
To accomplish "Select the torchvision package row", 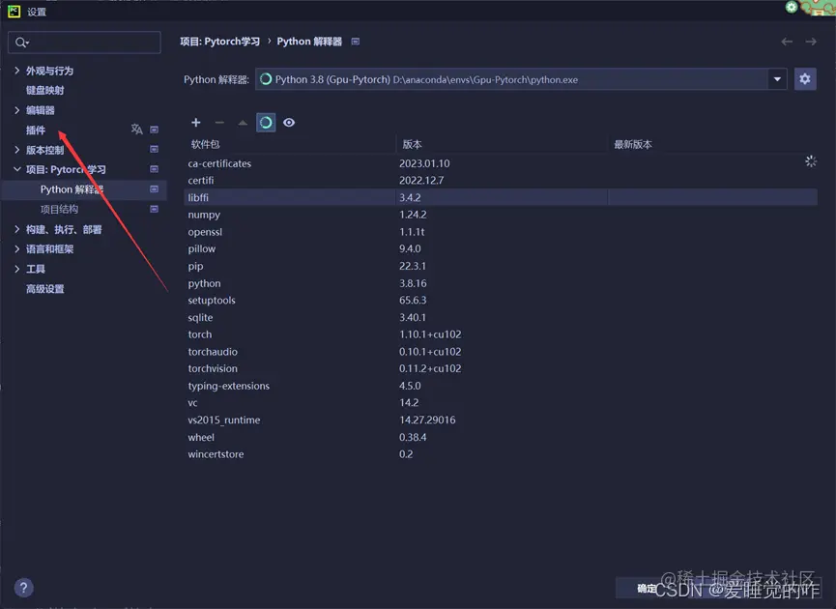I will pyautogui.click(x=501, y=368).
